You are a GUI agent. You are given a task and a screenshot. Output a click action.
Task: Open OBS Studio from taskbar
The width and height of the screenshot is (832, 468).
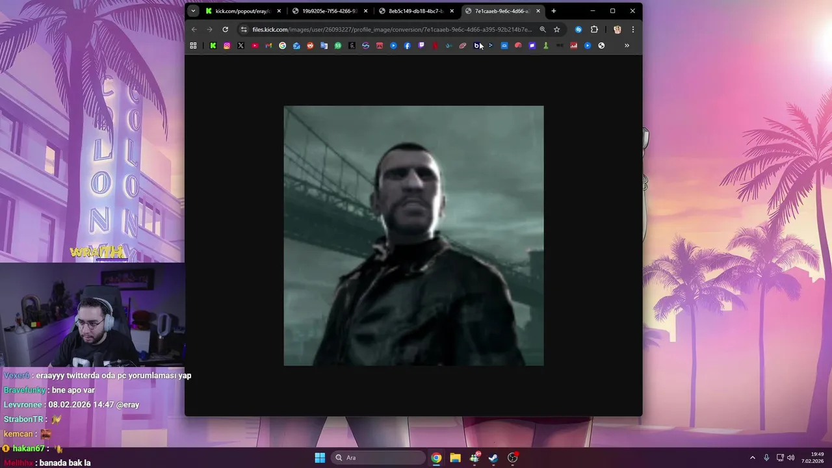(x=512, y=458)
